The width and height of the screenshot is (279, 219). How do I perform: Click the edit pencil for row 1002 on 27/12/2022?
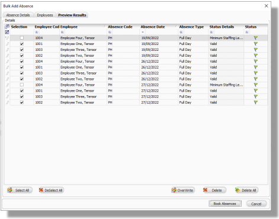pyautogui.click(x=7, y=102)
